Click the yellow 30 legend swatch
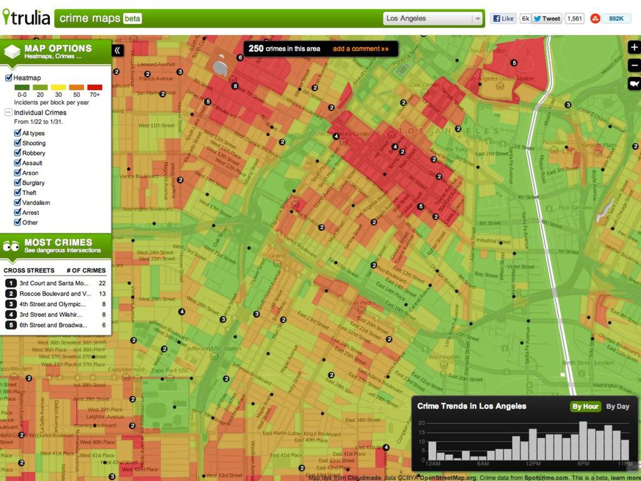 58,87
